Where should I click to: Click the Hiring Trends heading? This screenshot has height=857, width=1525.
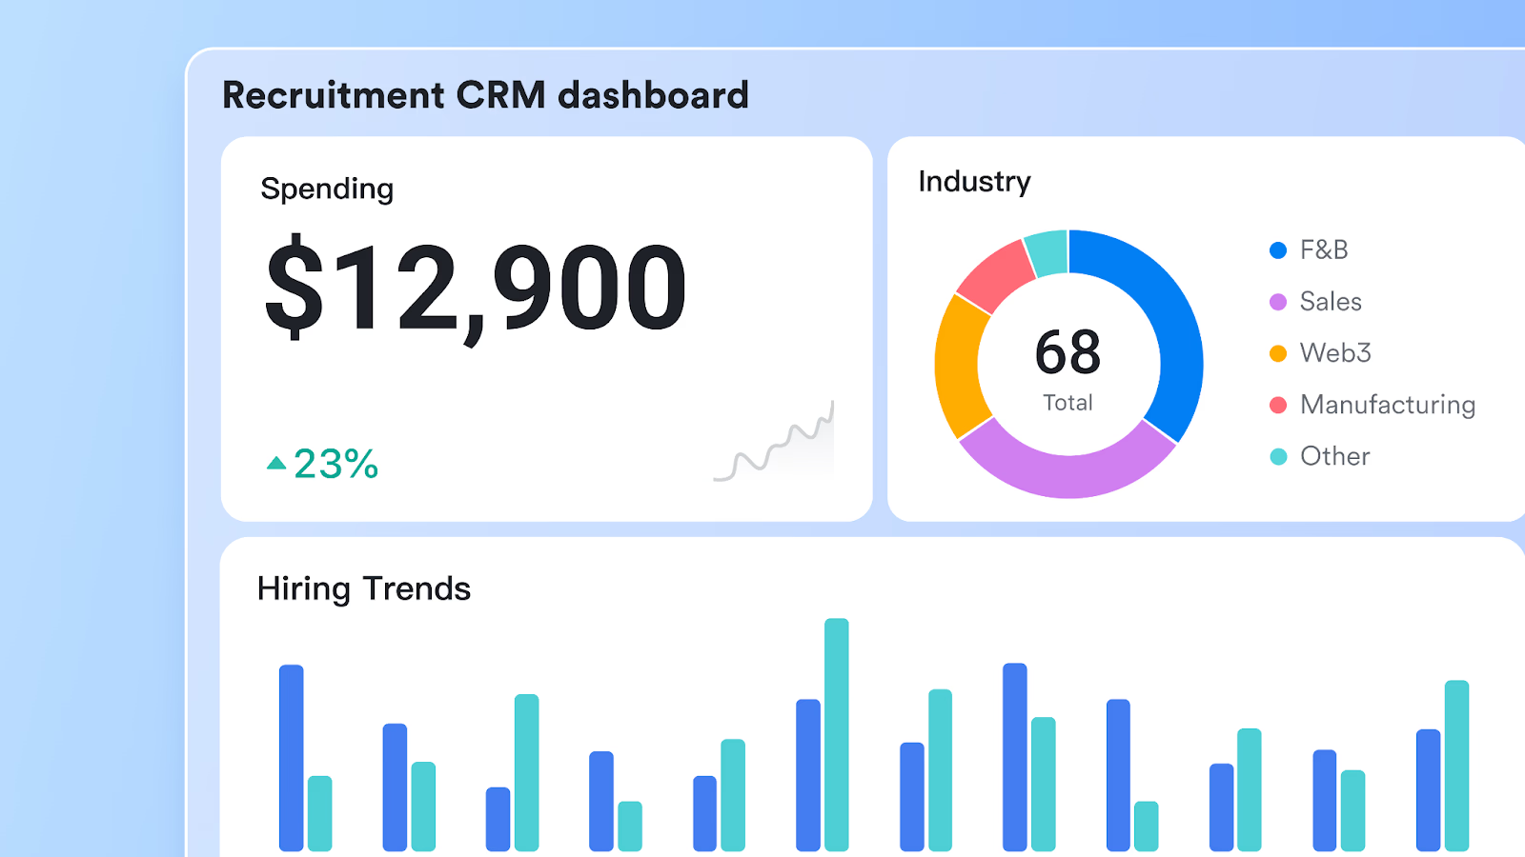coord(364,588)
